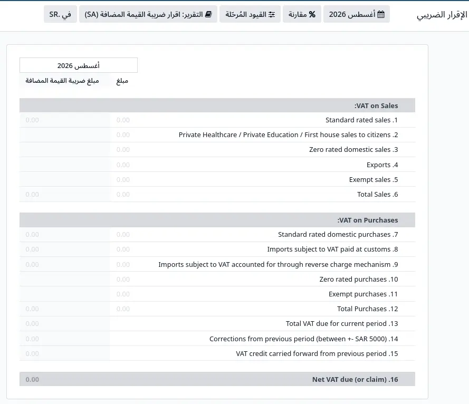Click Net VAT due (or claim) row
The image size is (469, 404).
click(217, 379)
